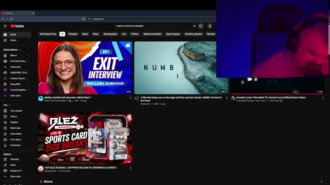The height and width of the screenshot is (185, 330).
Task: Expand the You section heading
Action: click(x=7, y=105)
